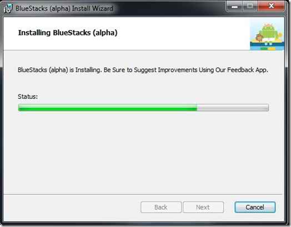The width and height of the screenshot is (291, 227).
Task: Click the BlueStacks Android mascot image
Action: (267, 34)
